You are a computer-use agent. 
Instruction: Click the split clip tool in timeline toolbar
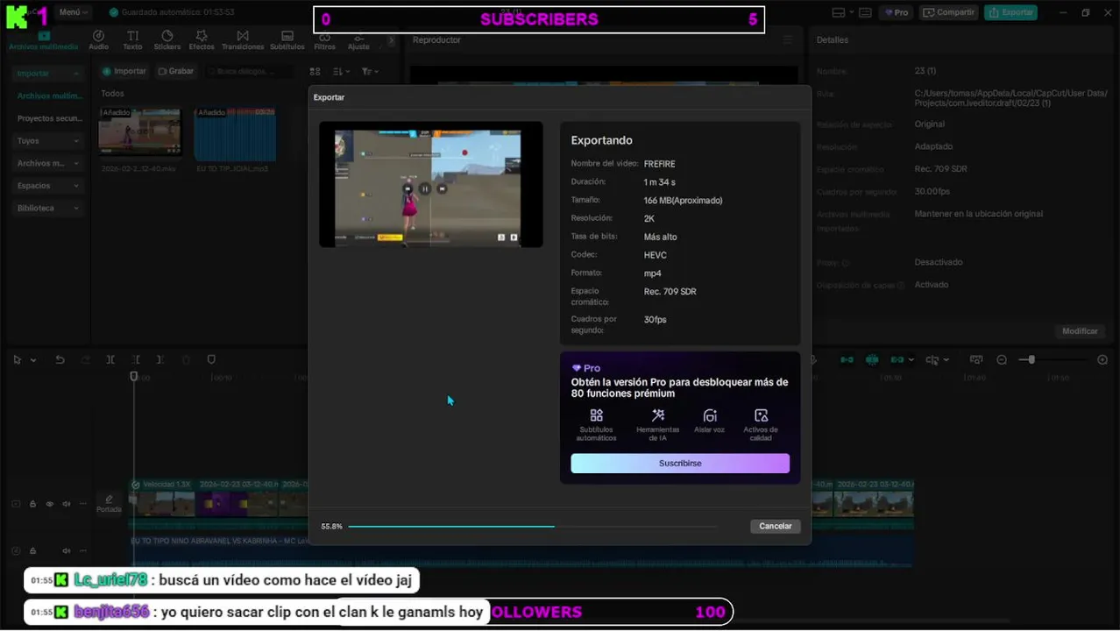(110, 359)
